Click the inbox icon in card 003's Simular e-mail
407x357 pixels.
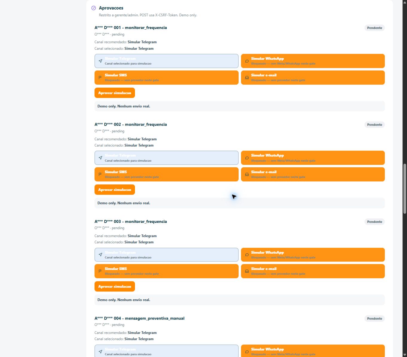(x=247, y=271)
